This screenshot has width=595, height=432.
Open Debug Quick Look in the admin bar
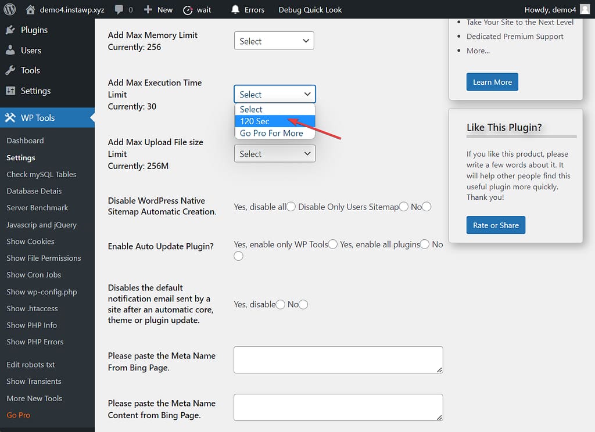click(x=310, y=9)
